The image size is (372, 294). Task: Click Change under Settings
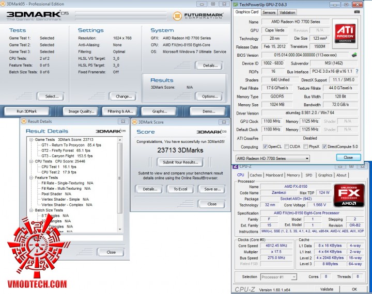(x=123, y=96)
